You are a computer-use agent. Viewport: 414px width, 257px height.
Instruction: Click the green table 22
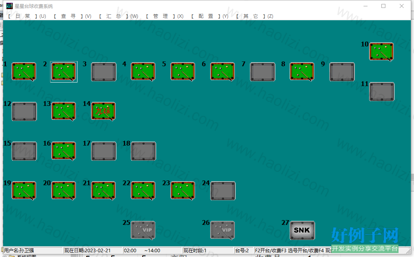coord(143,191)
